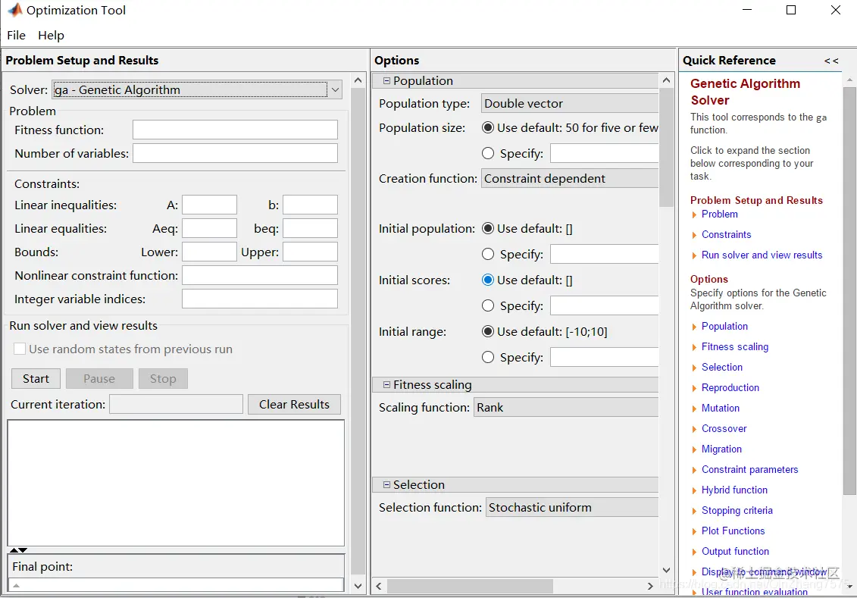Viewport: 857px width, 598px height.
Task: Toggle Use random states from previous run
Action: pos(20,349)
